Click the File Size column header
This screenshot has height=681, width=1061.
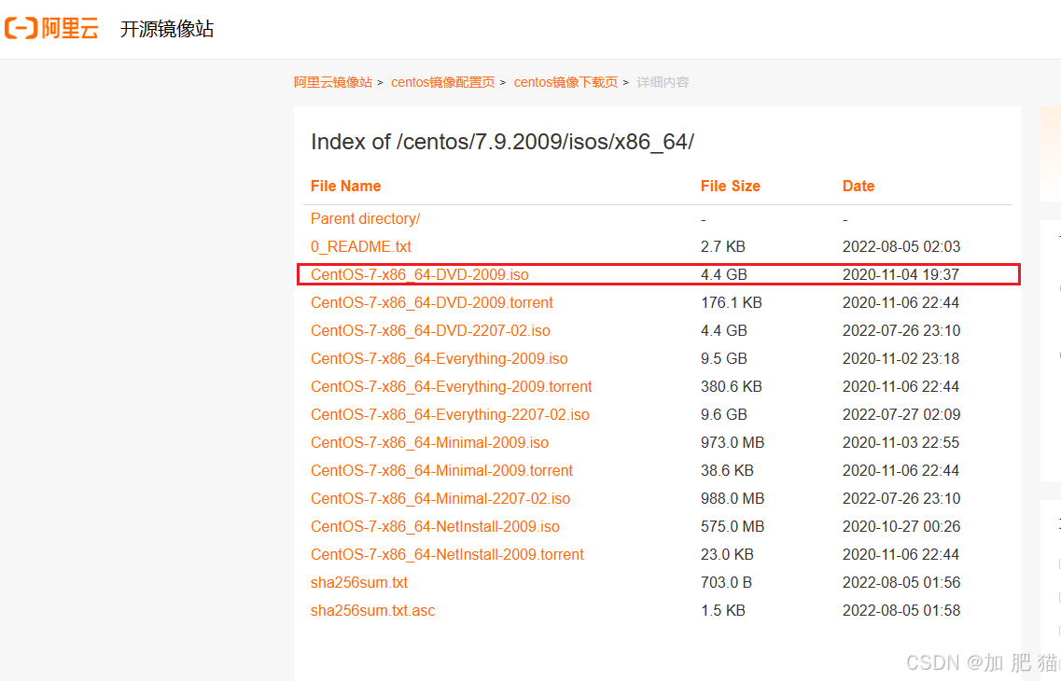(730, 186)
